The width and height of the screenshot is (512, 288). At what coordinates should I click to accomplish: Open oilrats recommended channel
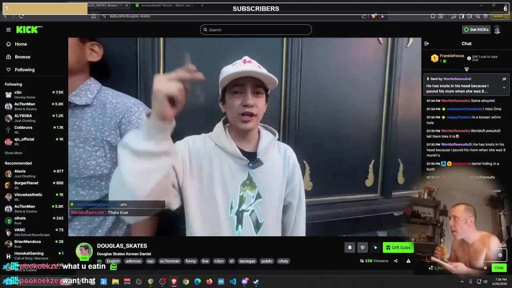point(34,220)
